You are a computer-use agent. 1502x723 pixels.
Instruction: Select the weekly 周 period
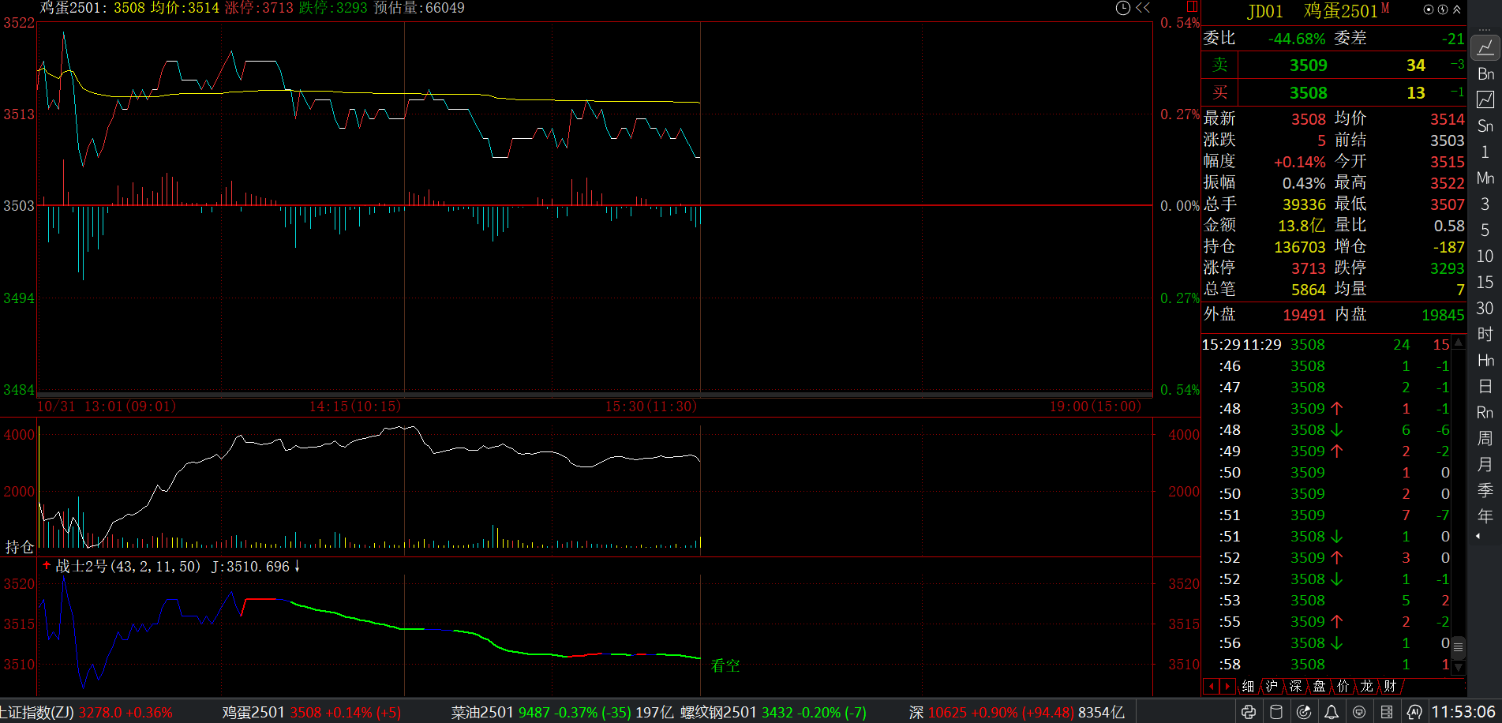(x=1485, y=438)
